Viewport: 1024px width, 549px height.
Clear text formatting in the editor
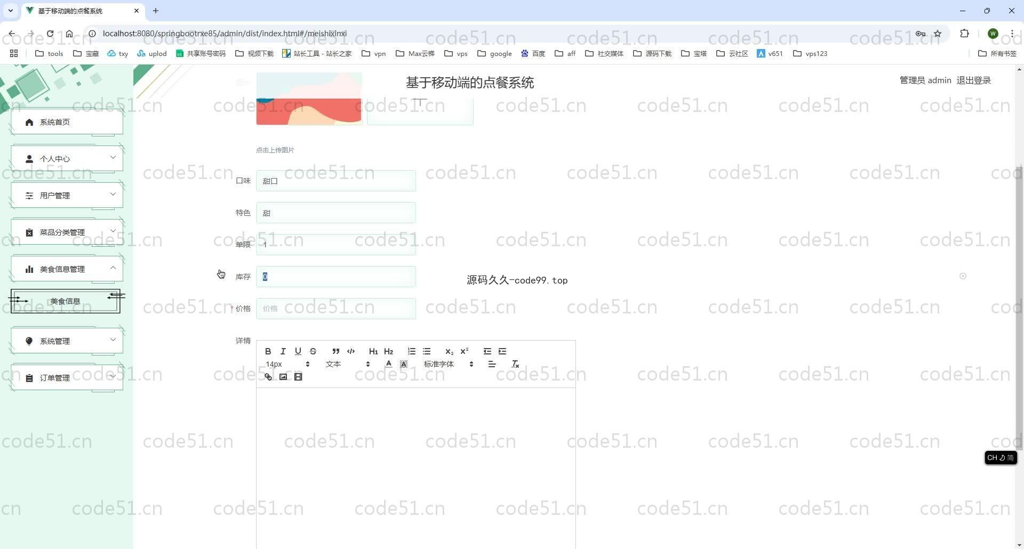click(x=515, y=364)
